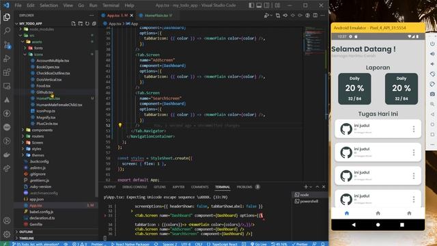This screenshot has height=246, width=437.
Task: Click emulator sidebar back triangle
Action: (432, 114)
